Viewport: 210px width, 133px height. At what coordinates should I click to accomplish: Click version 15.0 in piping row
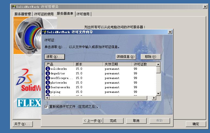click(79, 92)
